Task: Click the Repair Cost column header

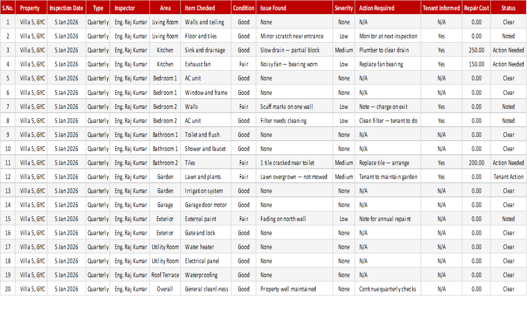Action: (476, 8)
